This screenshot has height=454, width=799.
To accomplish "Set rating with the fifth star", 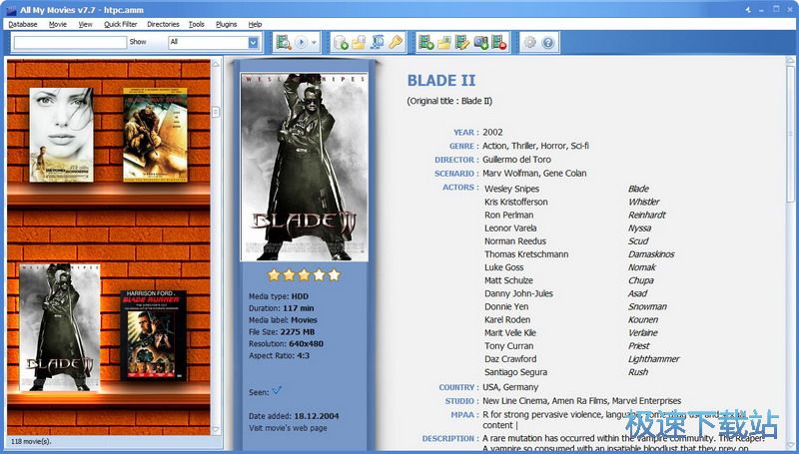I will pos(335,274).
